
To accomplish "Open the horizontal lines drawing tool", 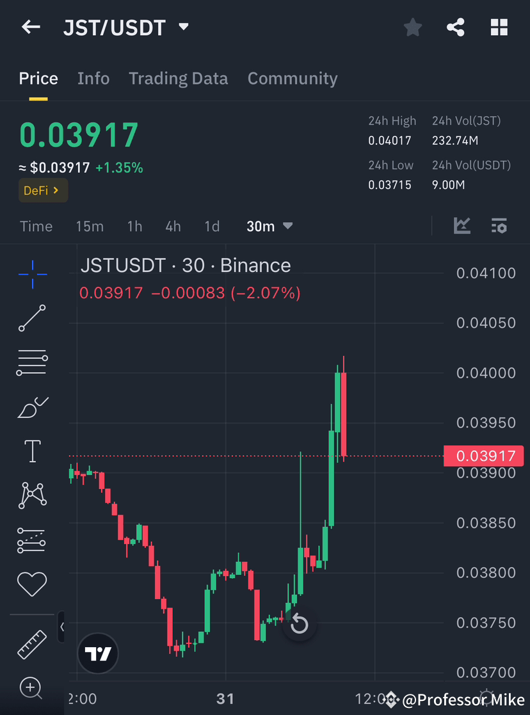I will (32, 362).
